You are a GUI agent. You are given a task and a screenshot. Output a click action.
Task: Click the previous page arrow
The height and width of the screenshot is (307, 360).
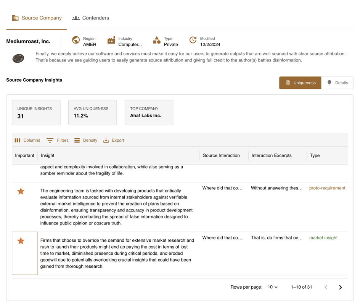point(326,287)
